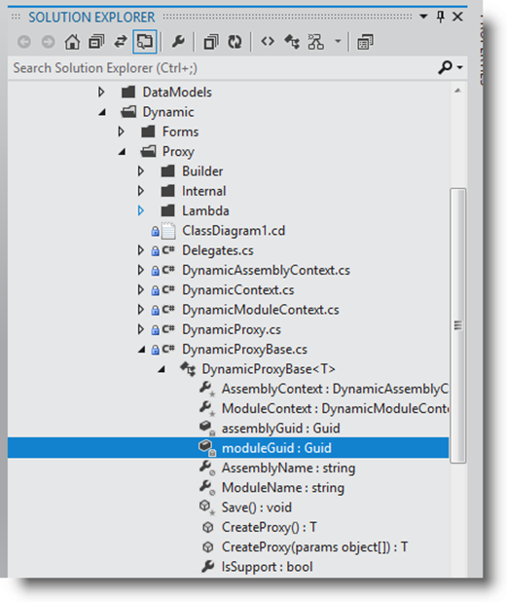Select DynamicProxyBase.cs file

pos(244,350)
